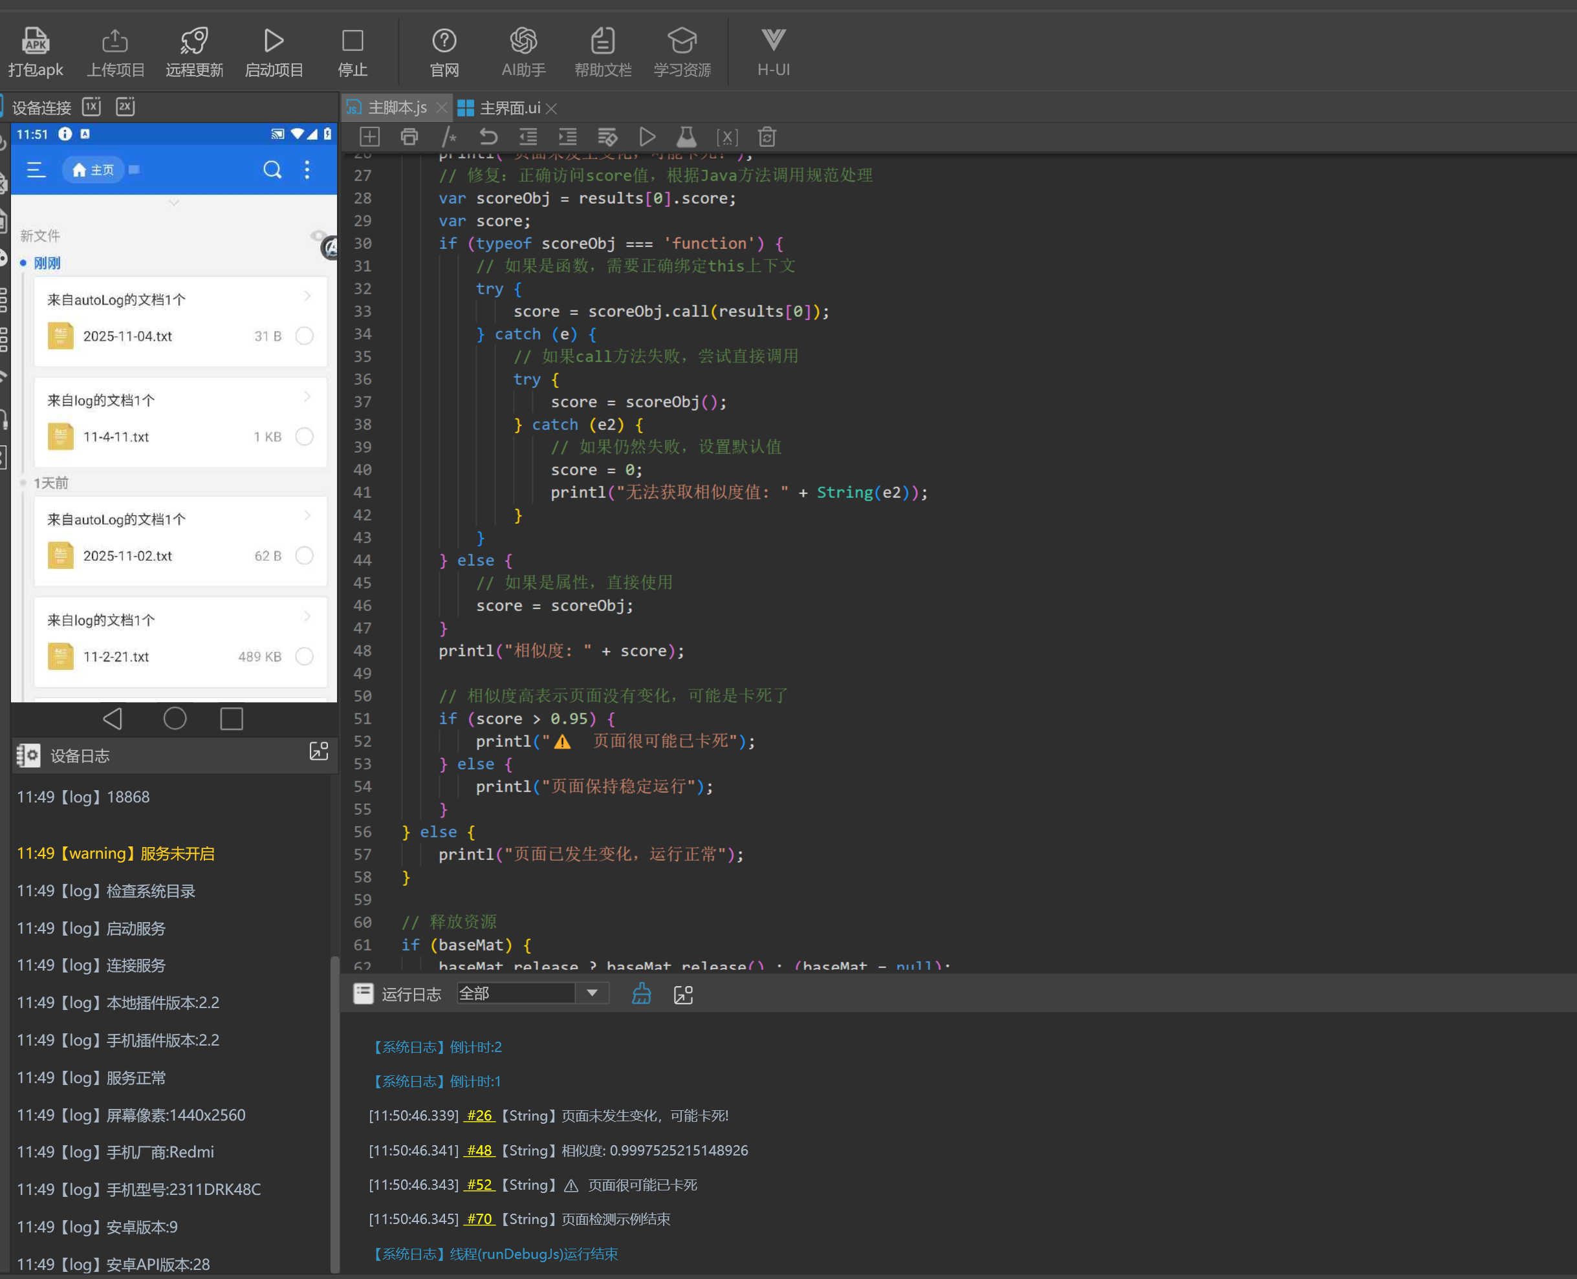This screenshot has width=1577, height=1279.
Task: Click the 打包apk icon
Action: coord(36,41)
